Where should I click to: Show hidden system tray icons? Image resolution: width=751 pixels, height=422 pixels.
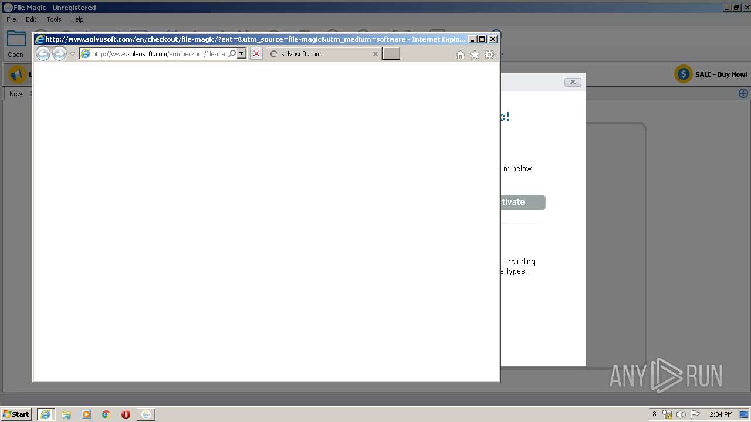coord(654,414)
